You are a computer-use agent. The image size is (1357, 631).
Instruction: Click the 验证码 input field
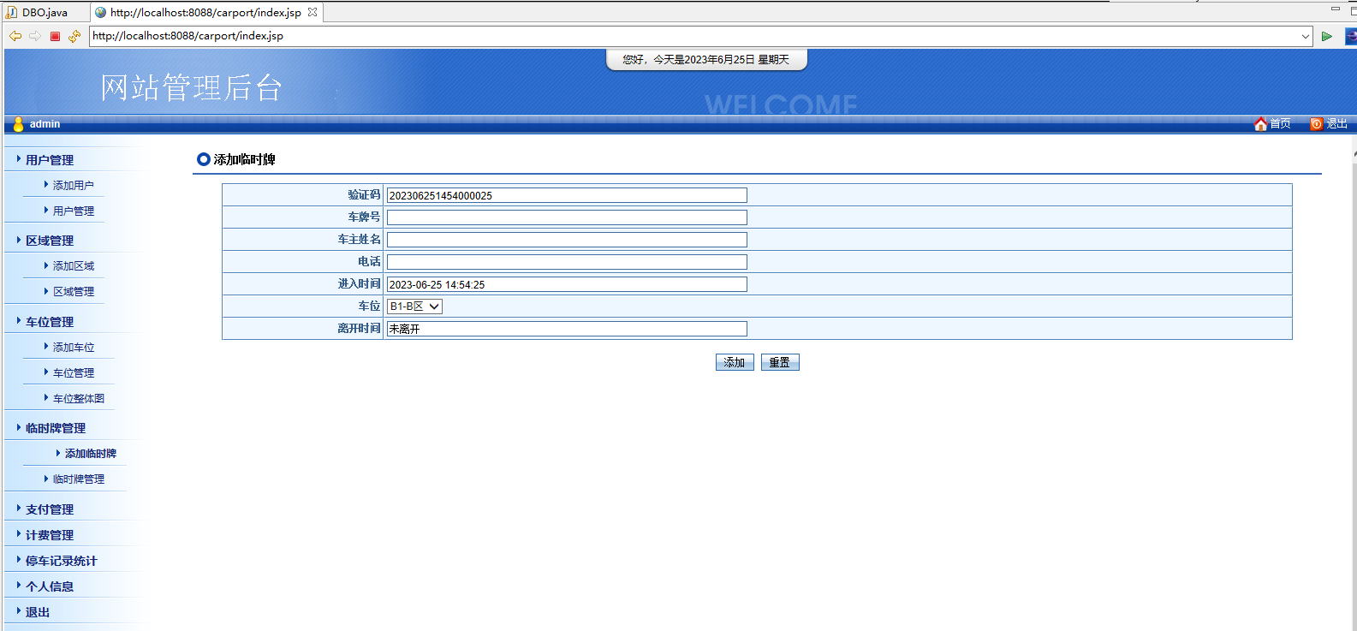point(567,195)
